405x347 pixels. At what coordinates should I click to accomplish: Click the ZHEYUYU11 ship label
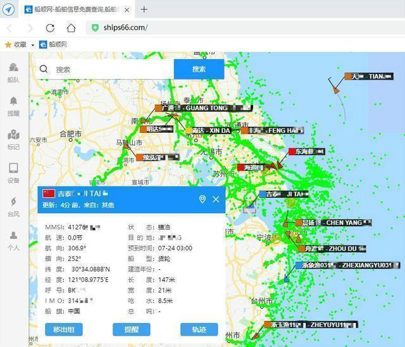click(311, 325)
